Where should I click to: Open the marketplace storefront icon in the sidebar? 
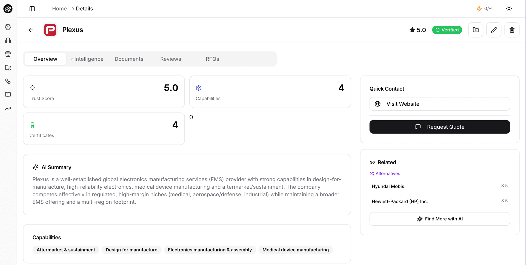coord(8,54)
